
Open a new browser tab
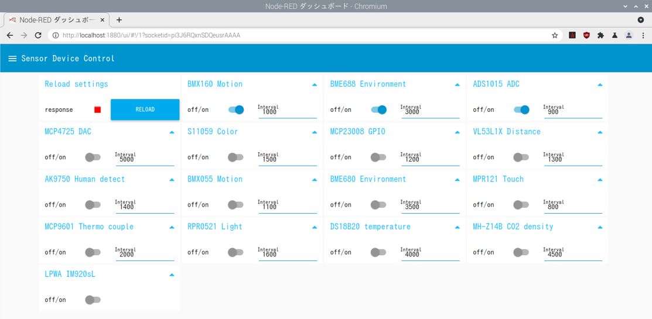pyautogui.click(x=119, y=20)
